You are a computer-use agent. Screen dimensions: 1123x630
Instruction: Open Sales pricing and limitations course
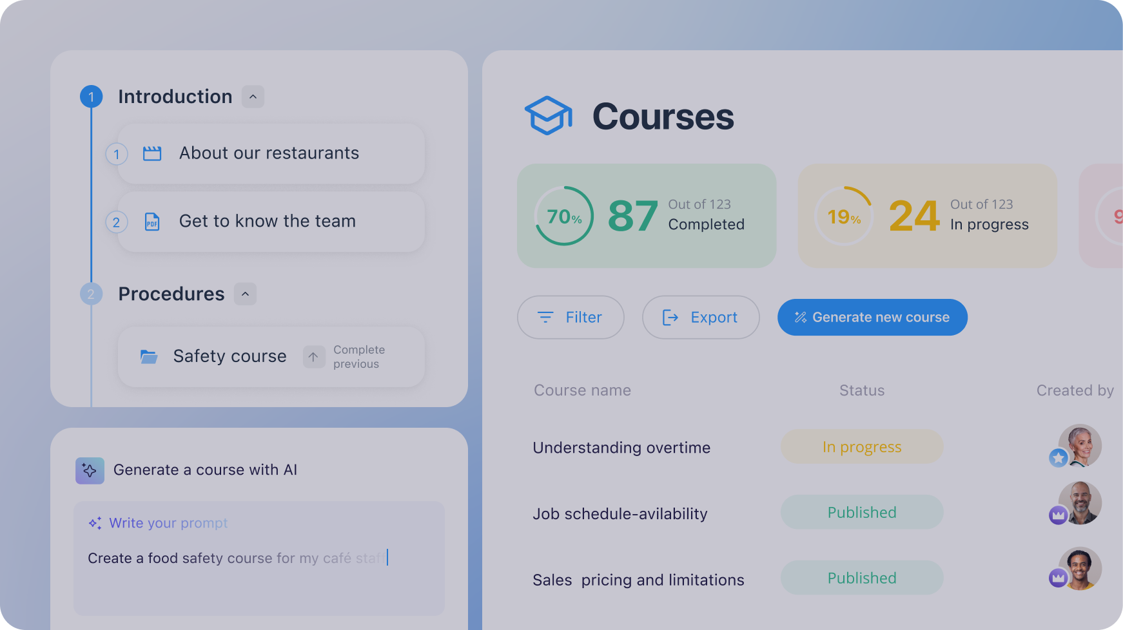click(x=638, y=580)
